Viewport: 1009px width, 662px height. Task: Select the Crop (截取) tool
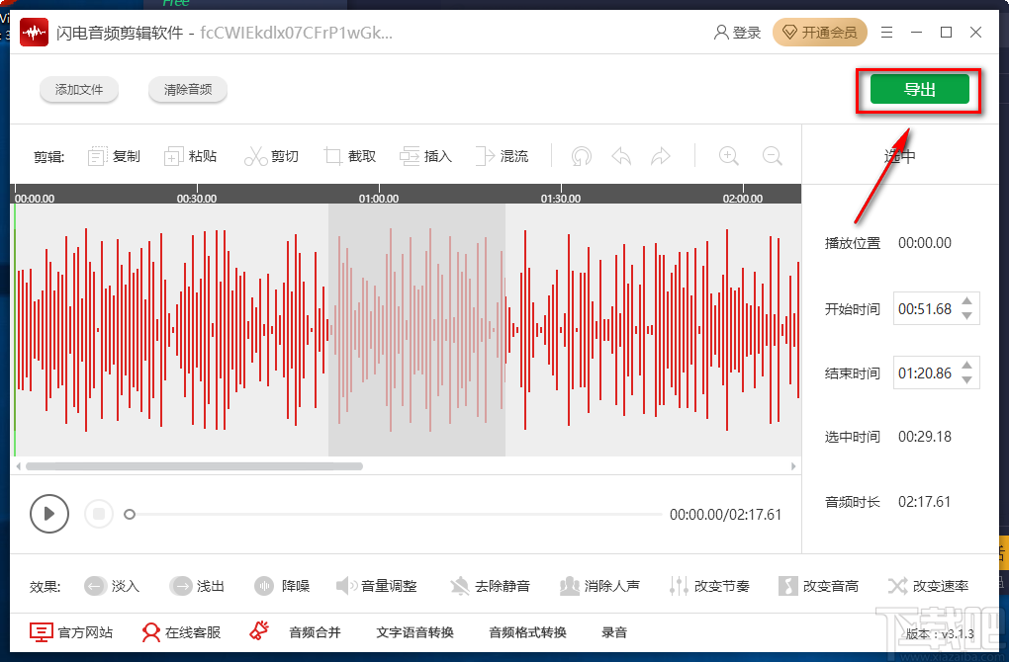[x=350, y=156]
